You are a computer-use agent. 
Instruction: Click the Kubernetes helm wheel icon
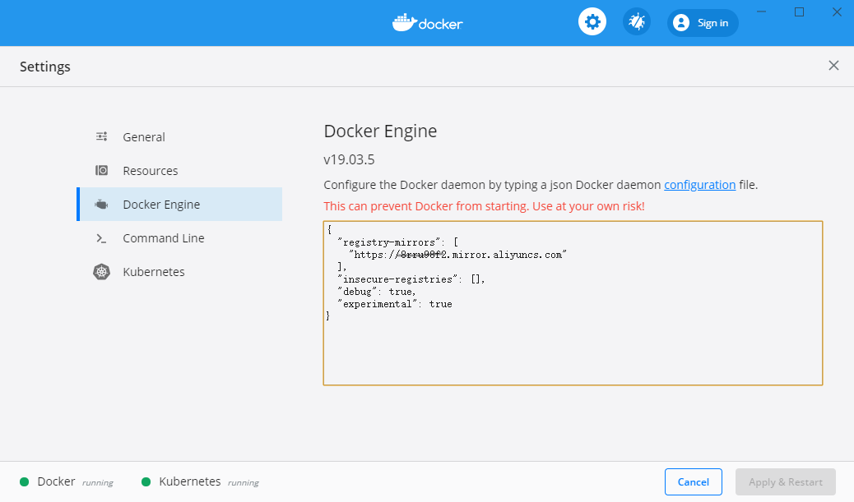pos(101,271)
